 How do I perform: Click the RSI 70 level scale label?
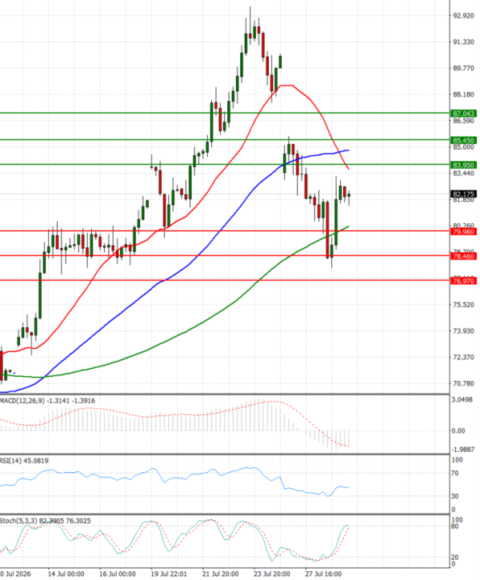(x=454, y=473)
